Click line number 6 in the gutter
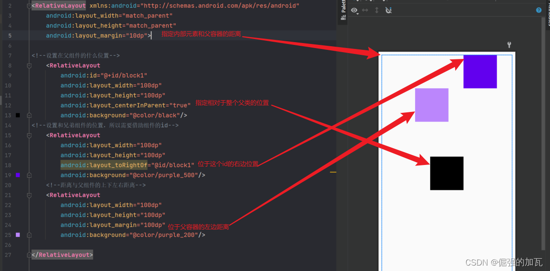Screen dimensions: 550x271 pos(10,46)
